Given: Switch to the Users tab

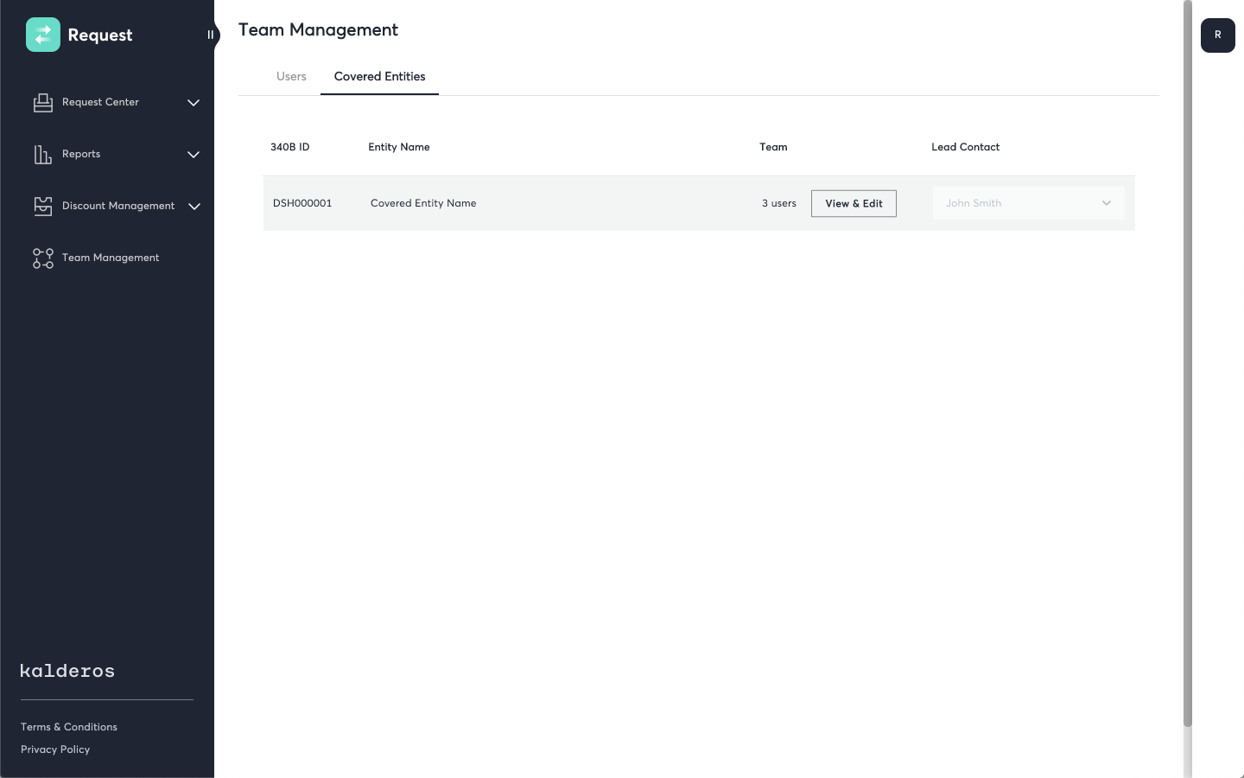Looking at the screenshot, I should pos(291,76).
